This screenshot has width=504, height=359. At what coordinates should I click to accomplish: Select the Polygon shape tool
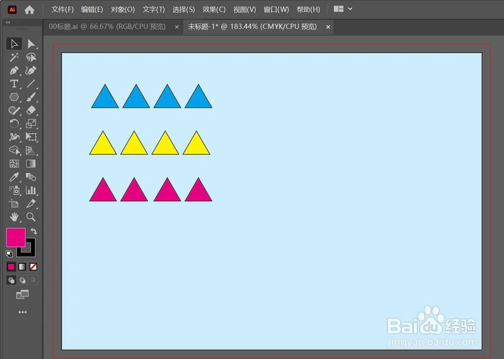14,97
